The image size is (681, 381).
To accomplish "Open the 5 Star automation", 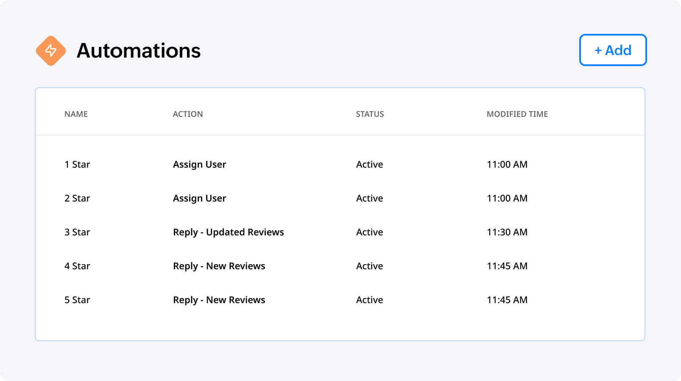I will point(77,300).
